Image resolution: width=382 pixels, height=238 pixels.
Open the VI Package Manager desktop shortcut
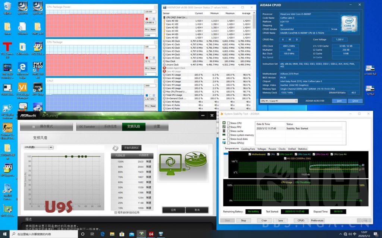(x=22, y=91)
